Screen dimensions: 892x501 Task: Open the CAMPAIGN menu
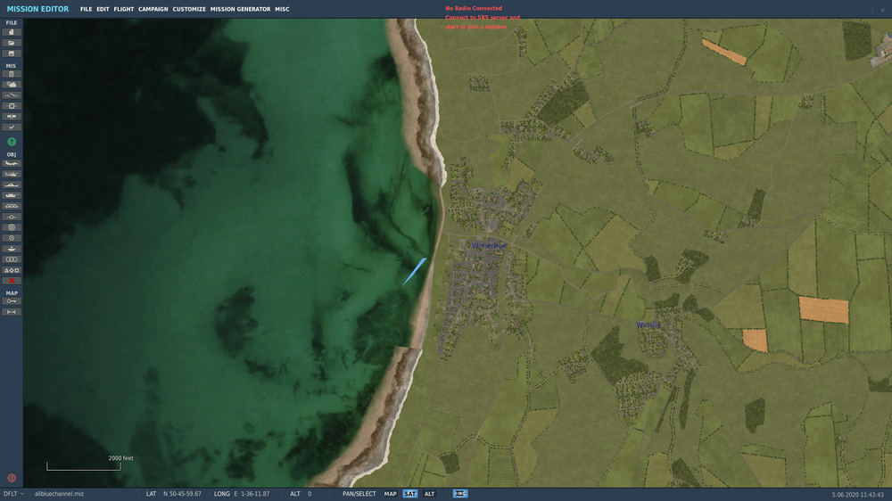153,9
